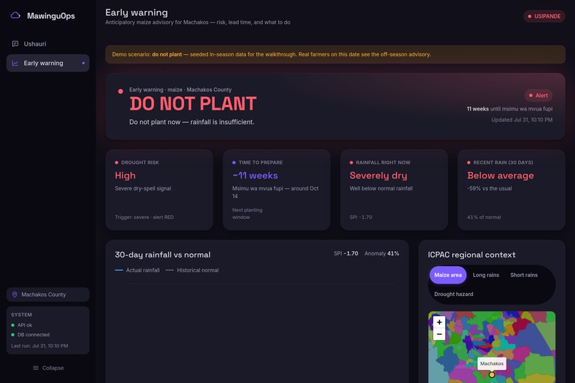This screenshot has height=383, width=575.
Task: Zoom in on the ICPAC map
Action: pos(439,322)
